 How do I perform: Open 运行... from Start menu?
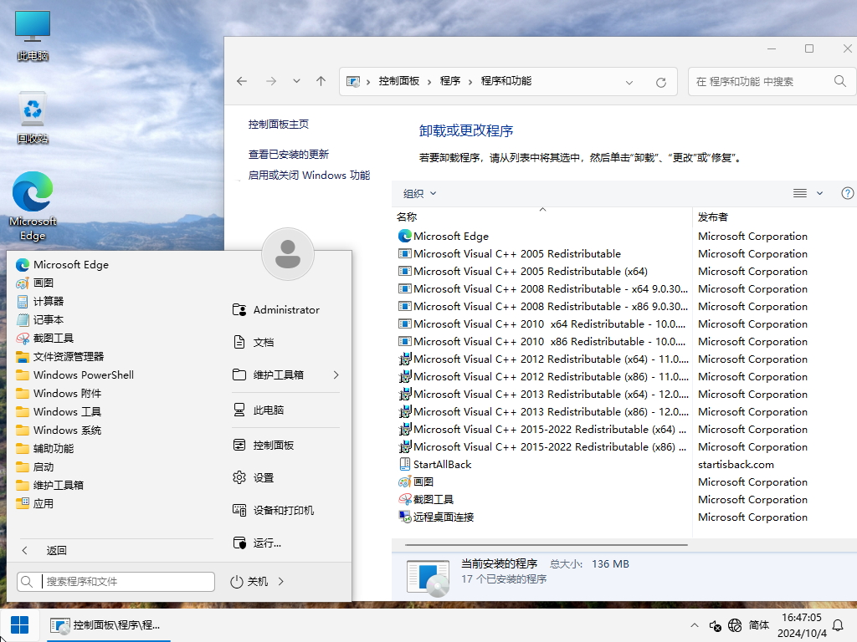click(x=256, y=543)
